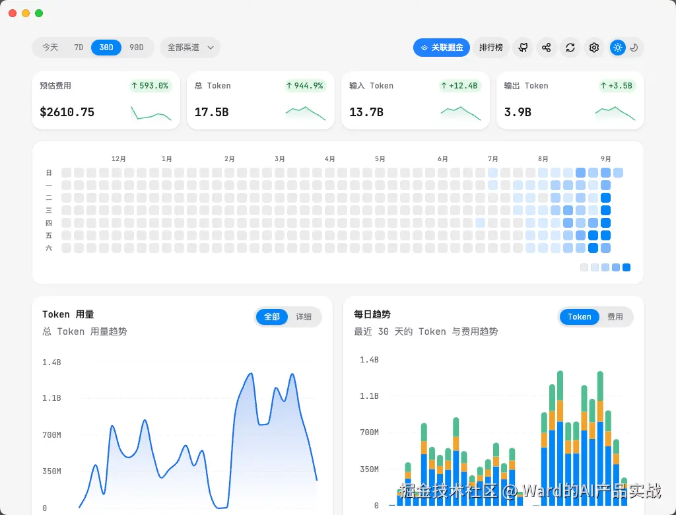Click the 预估费用 sparkline chart
The height and width of the screenshot is (515, 676).
pos(151,113)
